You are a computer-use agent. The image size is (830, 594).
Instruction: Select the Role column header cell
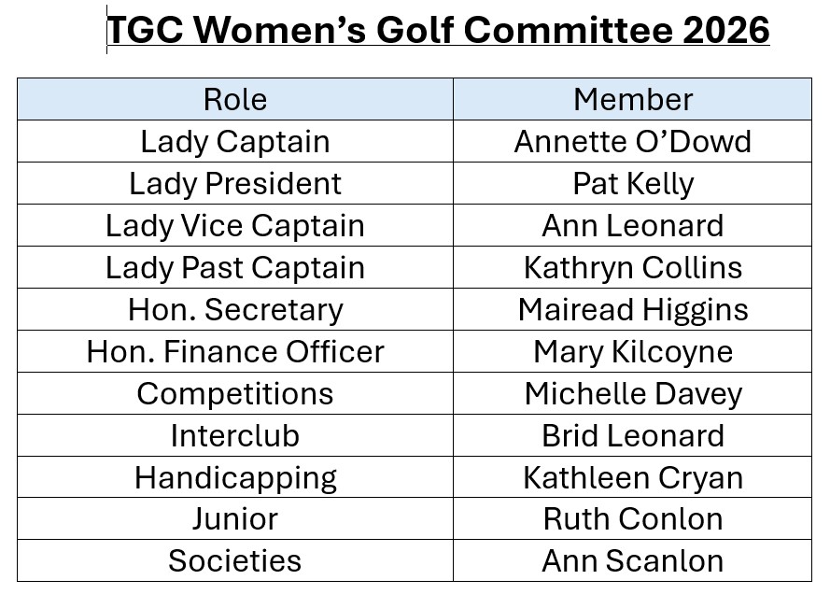coord(235,99)
